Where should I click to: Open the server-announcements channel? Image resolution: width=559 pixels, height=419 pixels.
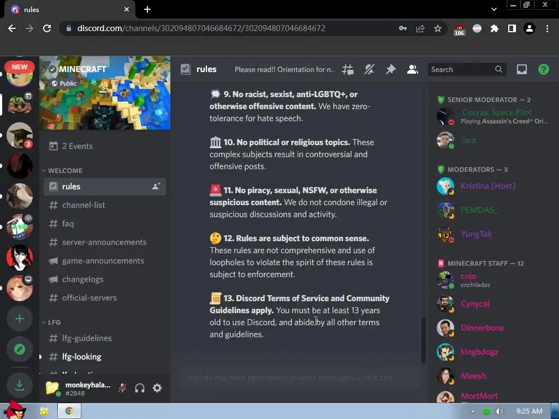click(x=104, y=242)
